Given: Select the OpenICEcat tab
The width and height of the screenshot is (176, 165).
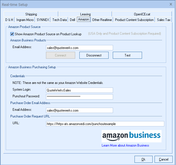Looking at the screenshot, I should tap(141, 14).
